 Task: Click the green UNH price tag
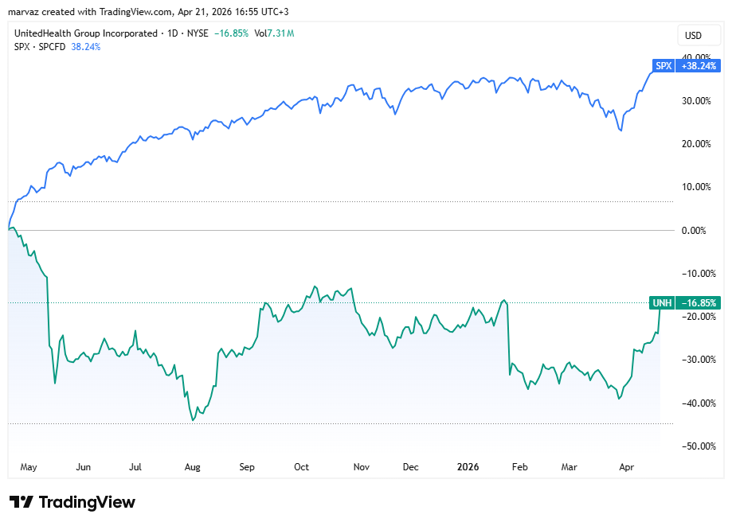click(x=662, y=302)
